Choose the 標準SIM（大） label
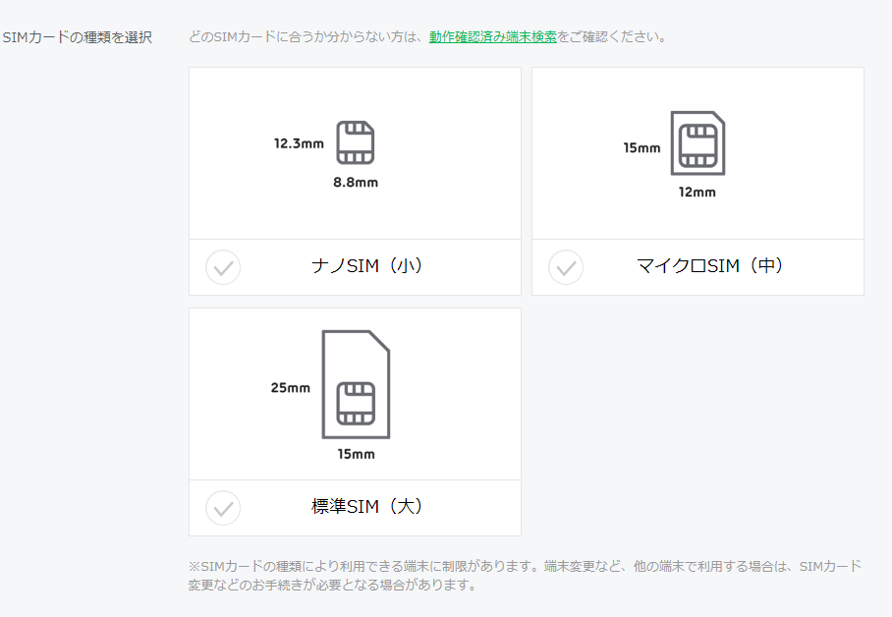Screen dimensions: 892x617 tap(368, 507)
